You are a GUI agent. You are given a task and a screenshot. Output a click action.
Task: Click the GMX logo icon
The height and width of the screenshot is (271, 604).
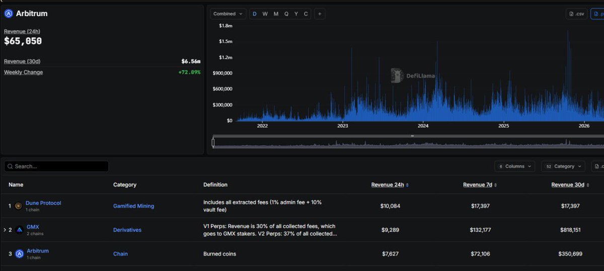click(x=19, y=230)
